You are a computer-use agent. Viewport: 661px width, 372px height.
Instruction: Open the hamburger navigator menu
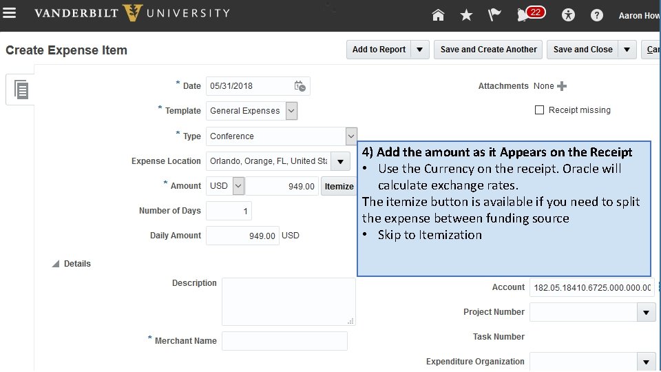9,13
